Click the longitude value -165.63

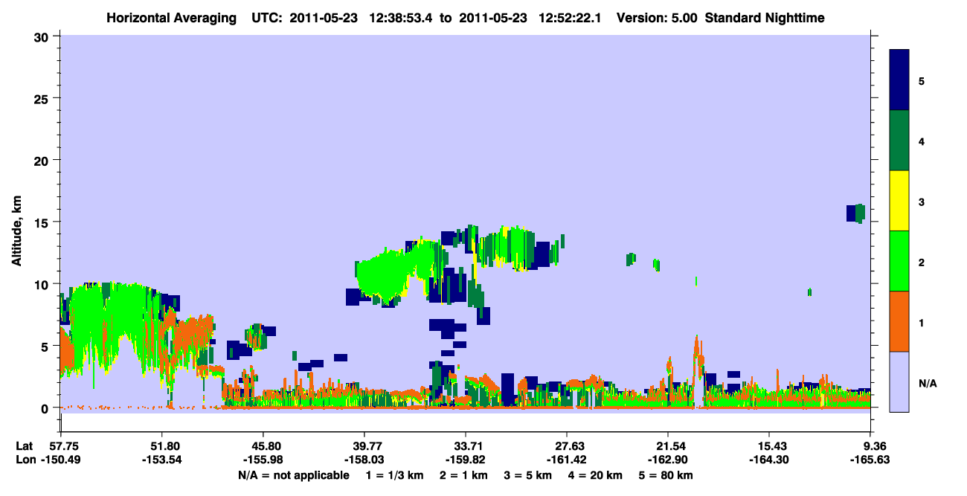(870, 460)
